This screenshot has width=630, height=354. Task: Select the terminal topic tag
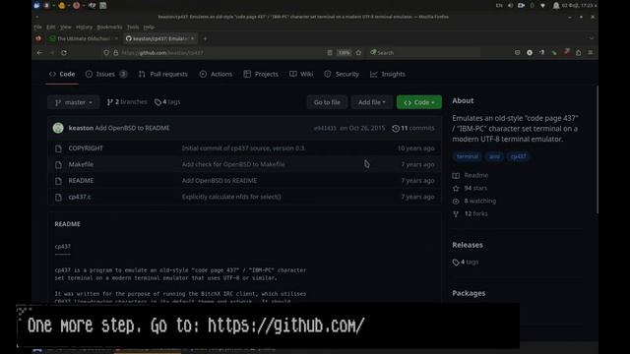(x=468, y=156)
